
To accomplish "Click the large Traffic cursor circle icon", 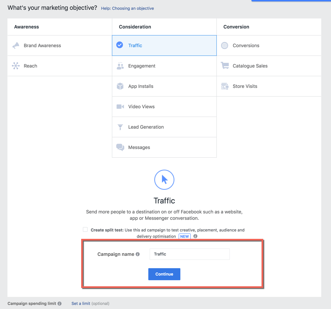I will click(164, 180).
